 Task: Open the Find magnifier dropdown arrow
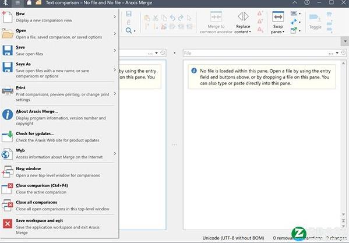135,31
